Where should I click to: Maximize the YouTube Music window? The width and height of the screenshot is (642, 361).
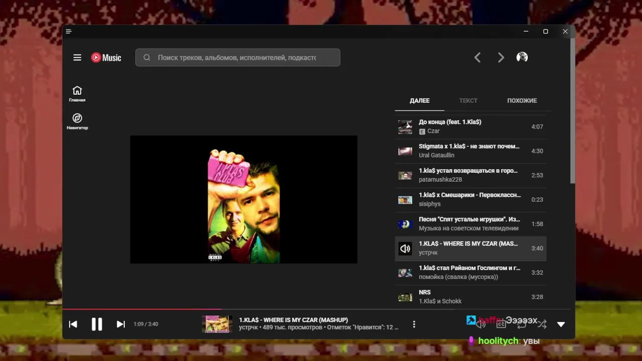[546, 32]
